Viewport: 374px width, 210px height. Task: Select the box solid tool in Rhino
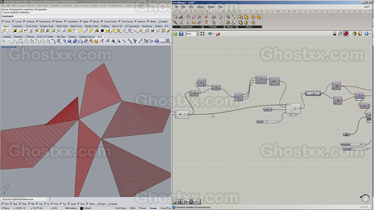pos(69,42)
